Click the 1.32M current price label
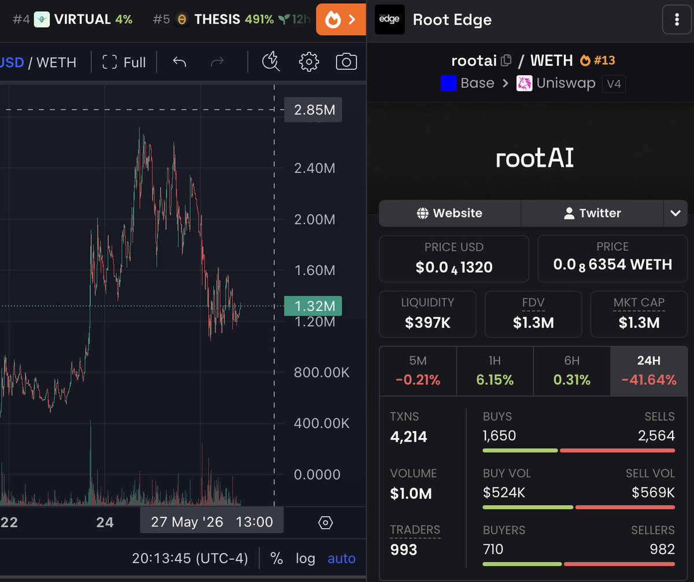 [x=313, y=306]
